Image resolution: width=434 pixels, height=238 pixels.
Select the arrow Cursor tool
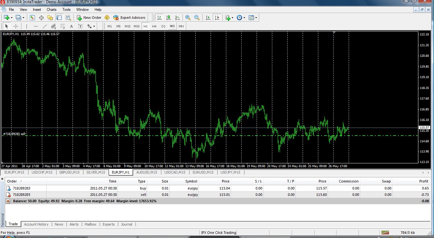click(x=7, y=26)
